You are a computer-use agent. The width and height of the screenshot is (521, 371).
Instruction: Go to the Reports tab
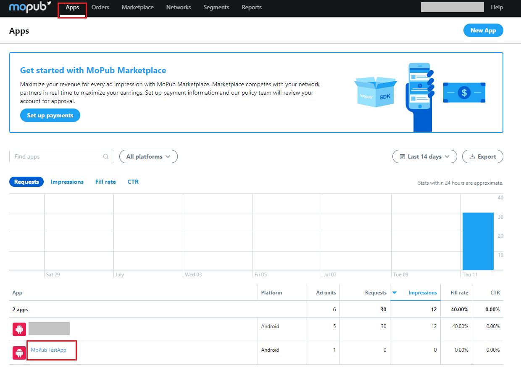tap(252, 8)
